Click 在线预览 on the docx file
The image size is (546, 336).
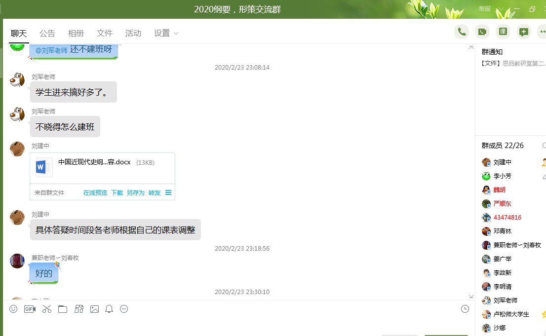pos(95,193)
